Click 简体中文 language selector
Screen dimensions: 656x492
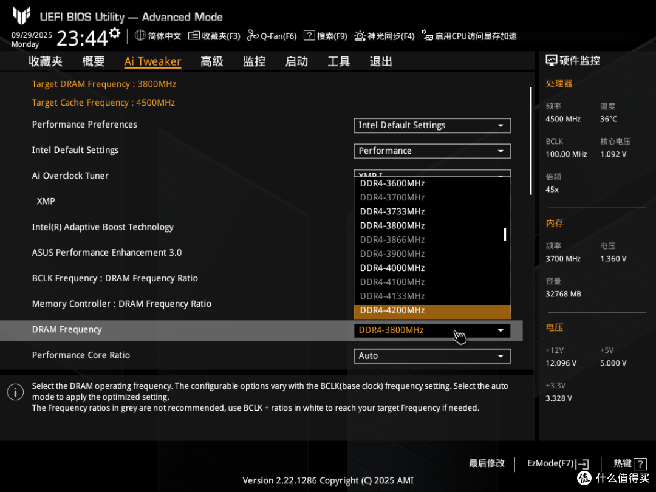coord(164,36)
